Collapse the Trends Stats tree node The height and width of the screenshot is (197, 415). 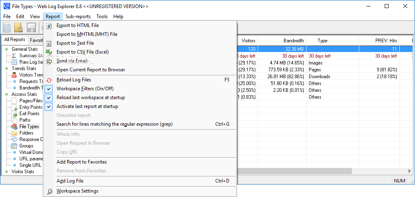(6, 68)
